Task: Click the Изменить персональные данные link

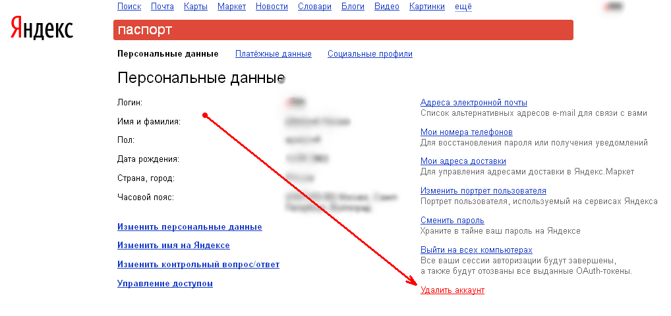Action: (190, 227)
